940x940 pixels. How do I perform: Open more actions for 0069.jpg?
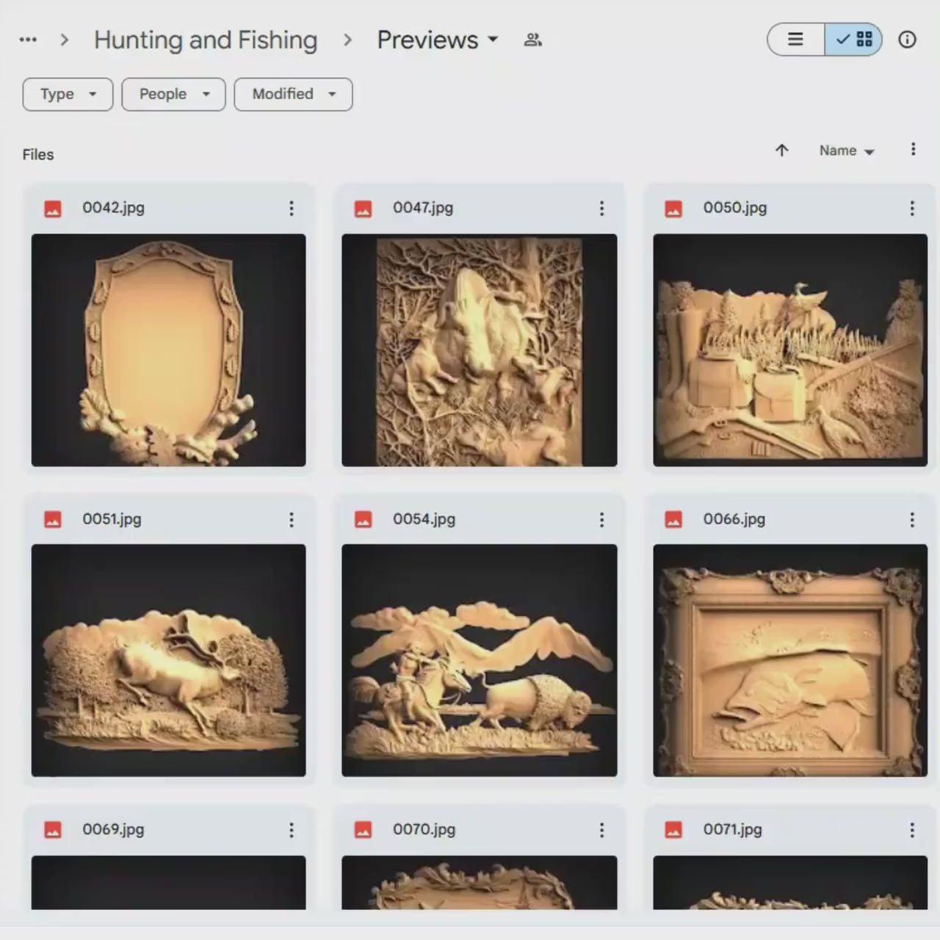(x=292, y=831)
